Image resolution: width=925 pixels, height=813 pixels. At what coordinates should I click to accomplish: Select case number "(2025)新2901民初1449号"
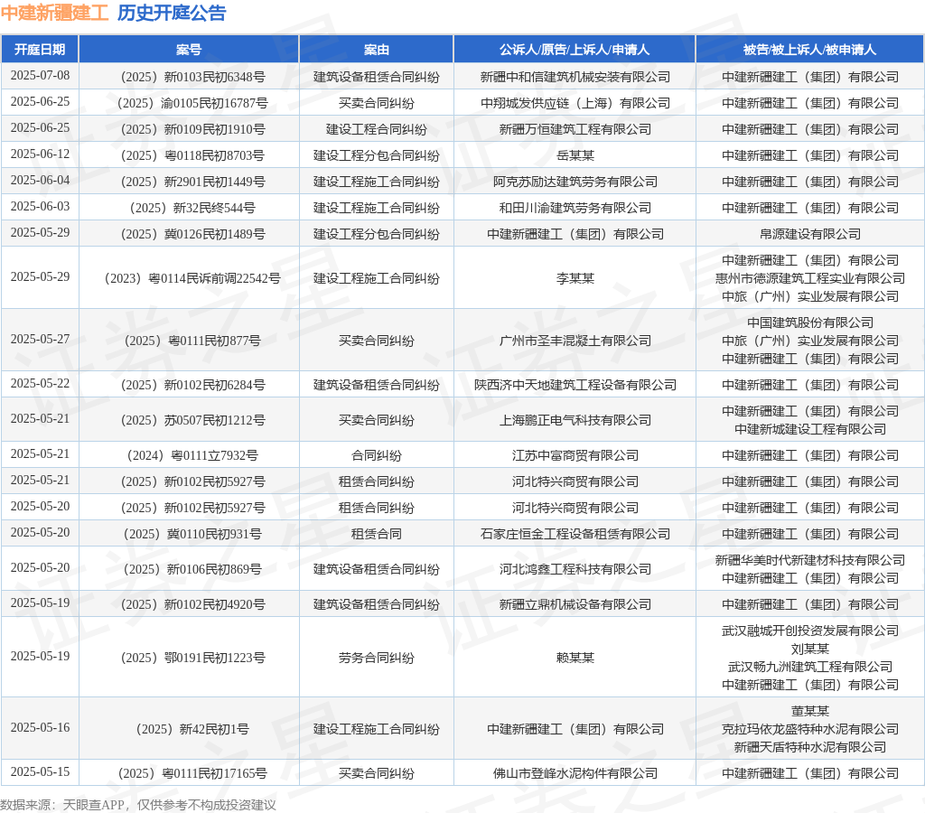(189, 182)
